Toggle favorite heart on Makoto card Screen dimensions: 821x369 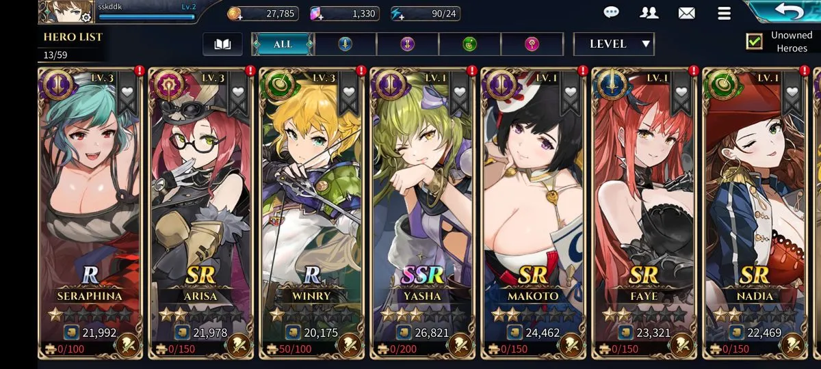pos(571,93)
